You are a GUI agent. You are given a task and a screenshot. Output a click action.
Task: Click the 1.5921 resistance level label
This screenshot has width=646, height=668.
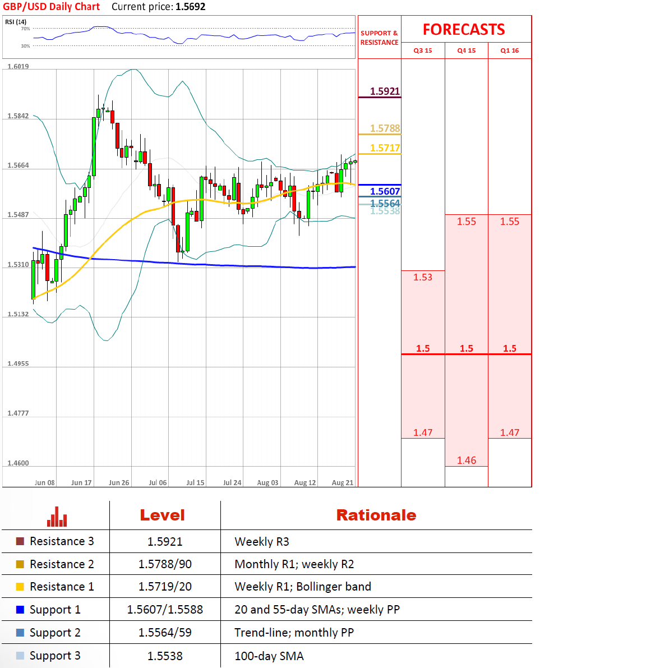click(385, 91)
